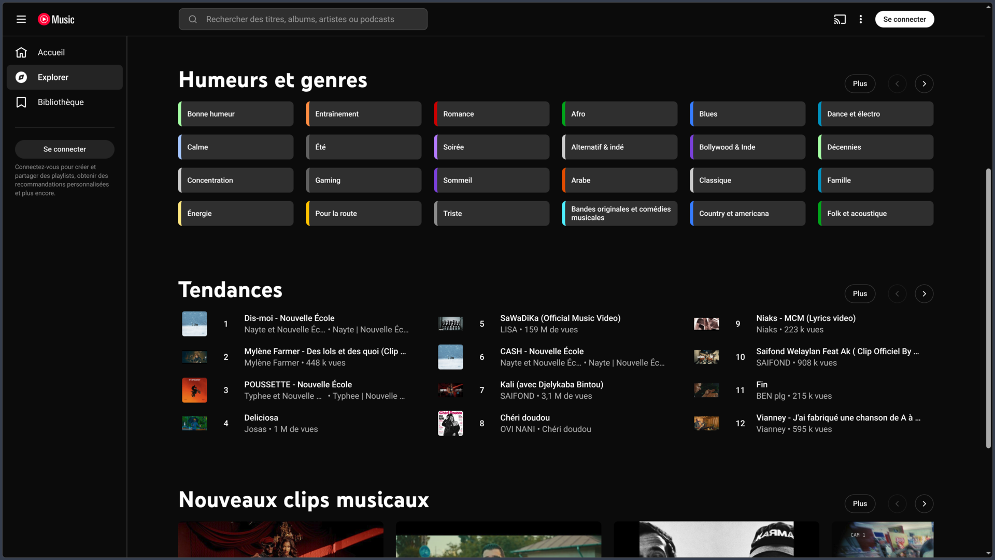The width and height of the screenshot is (995, 560).
Task: Show previous page of Humeurs et genres
Action: point(897,84)
